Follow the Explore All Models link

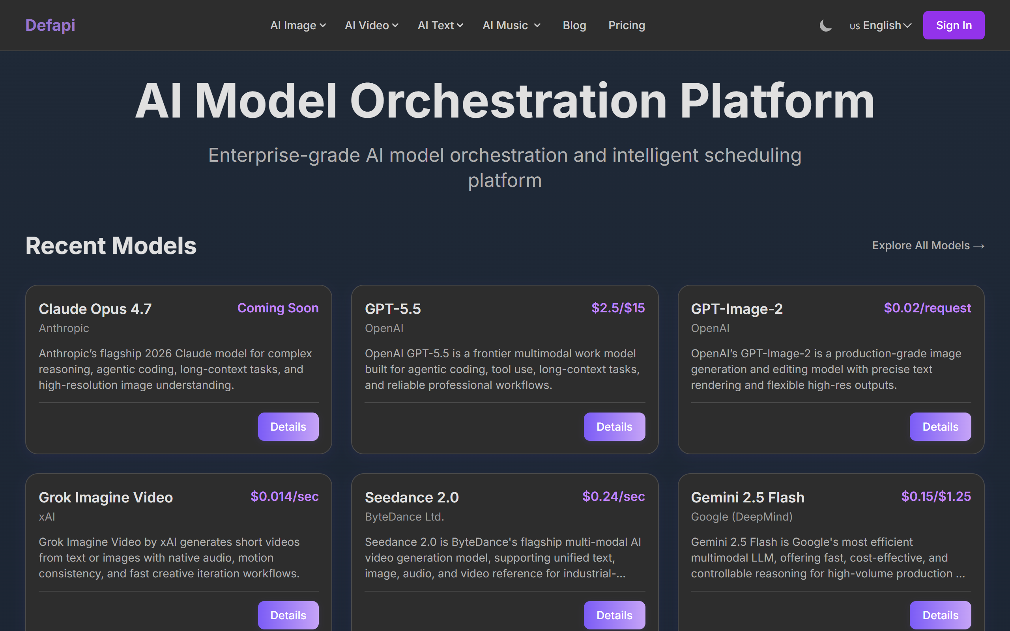pos(928,245)
